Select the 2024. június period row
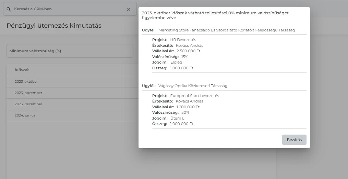 25,115
